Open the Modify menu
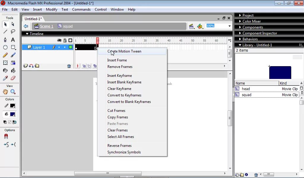 pyautogui.click(x=52, y=9)
